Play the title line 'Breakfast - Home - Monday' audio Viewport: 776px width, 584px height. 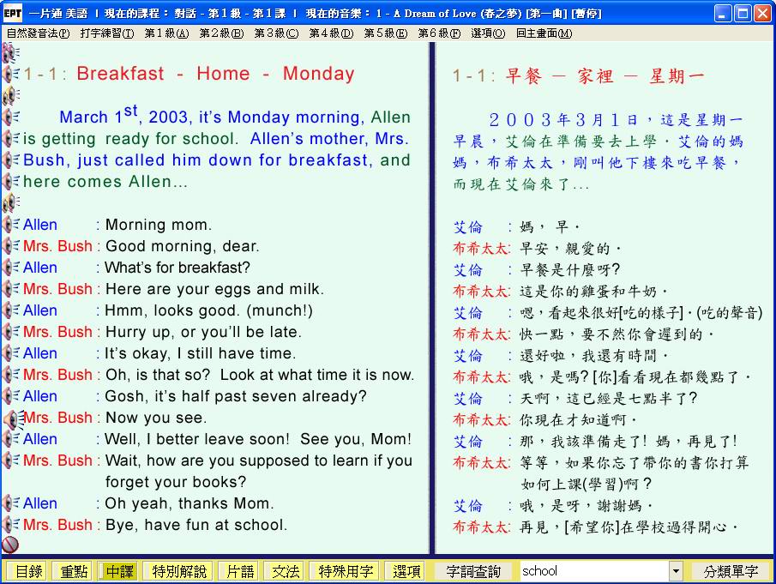(10, 74)
